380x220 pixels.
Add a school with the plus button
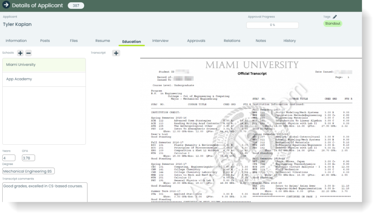tap(20, 53)
